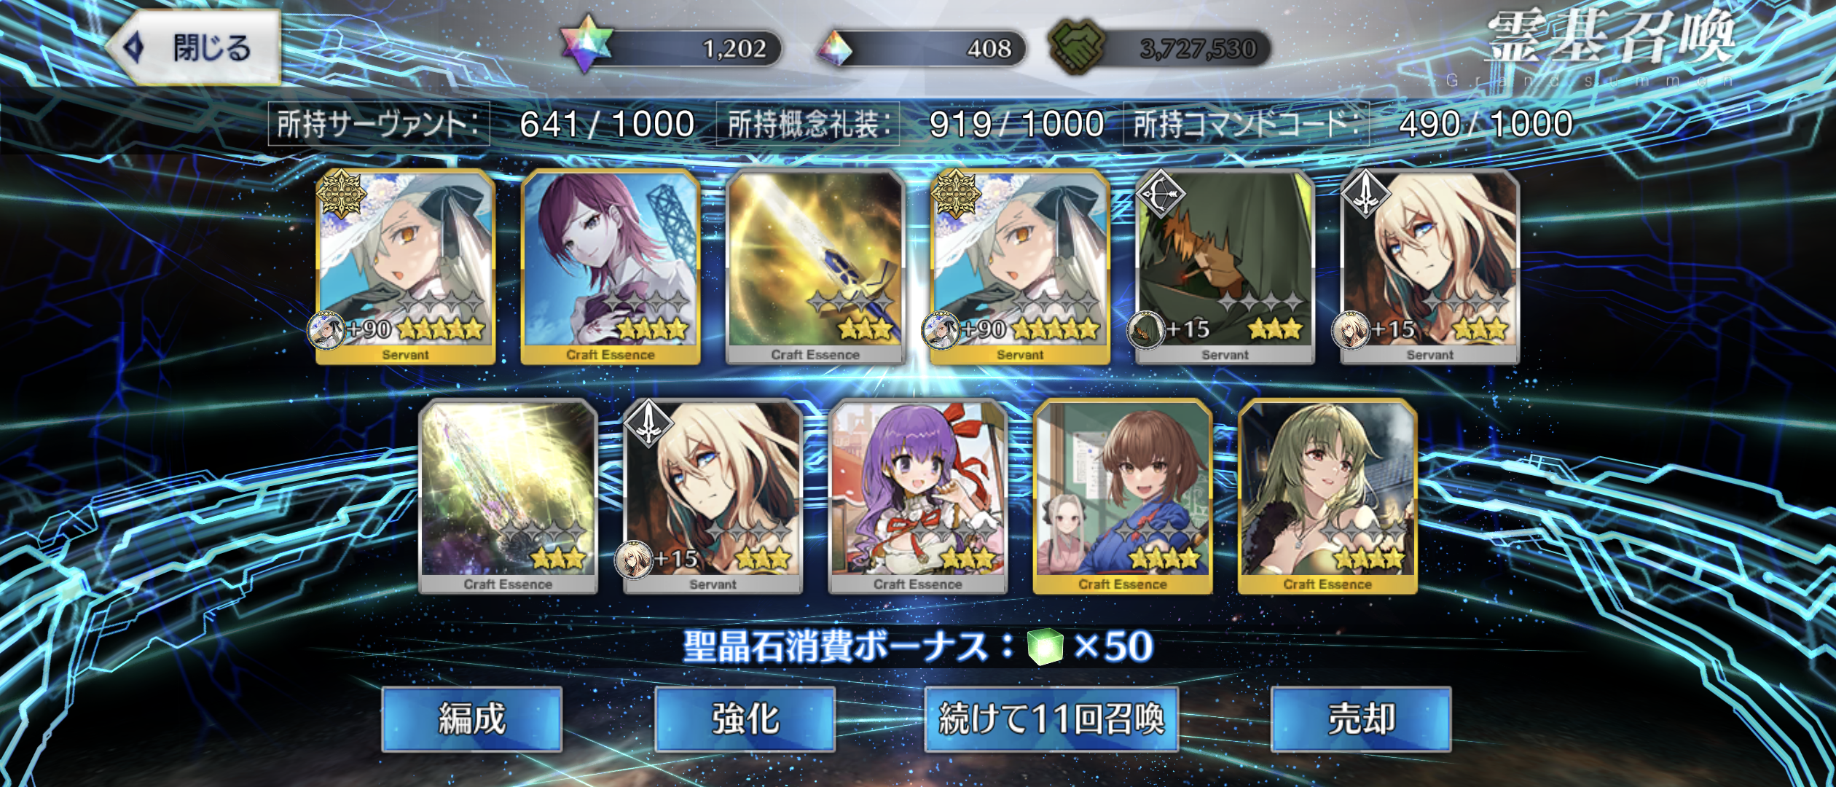This screenshot has height=787, width=1836.
Task: Tap the gold class emblem on first servant card
Action: pos(341,194)
